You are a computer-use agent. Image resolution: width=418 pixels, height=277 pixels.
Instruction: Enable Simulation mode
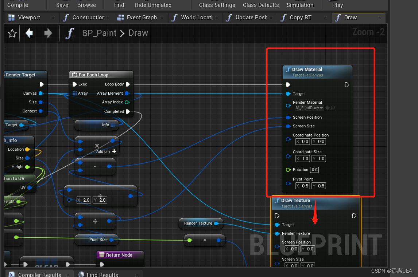click(x=301, y=5)
